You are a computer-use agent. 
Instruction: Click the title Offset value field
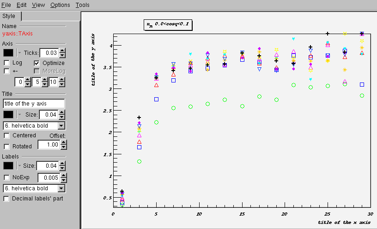coord(49,145)
